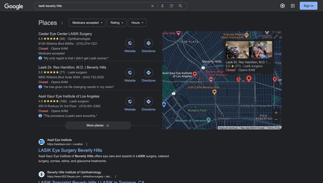Open LASIK Eye Surgery Beverly Hills result
The height and width of the screenshot is (183, 323).
point(70,150)
